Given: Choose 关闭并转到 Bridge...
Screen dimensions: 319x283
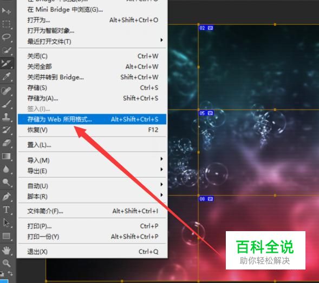Looking at the screenshot, I should [92, 77].
